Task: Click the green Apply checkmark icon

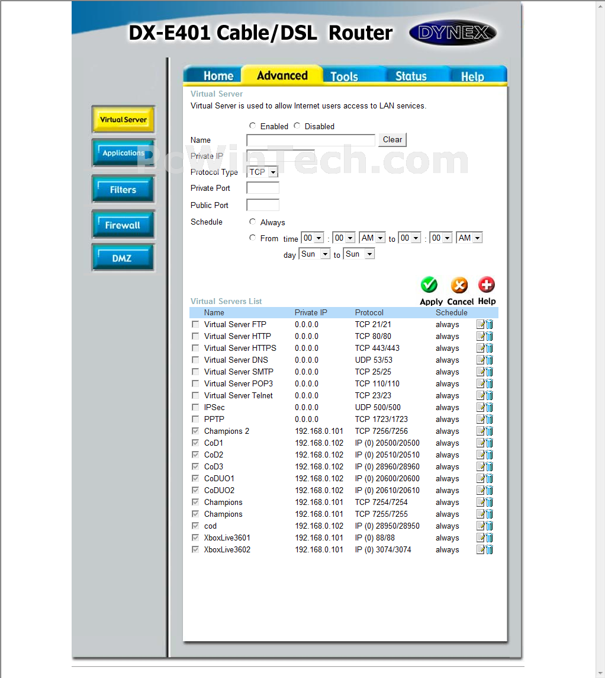Action: pyautogui.click(x=429, y=285)
